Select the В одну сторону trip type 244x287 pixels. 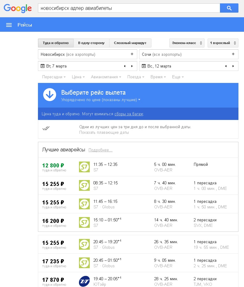coord(91,43)
